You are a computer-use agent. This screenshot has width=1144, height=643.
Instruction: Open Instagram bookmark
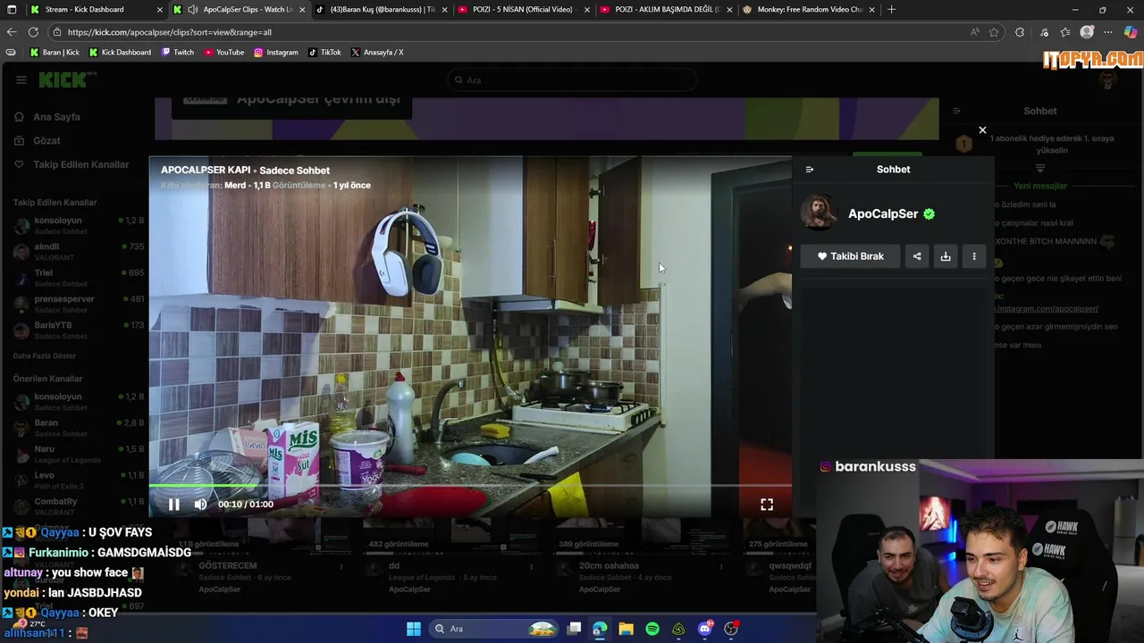coord(276,53)
